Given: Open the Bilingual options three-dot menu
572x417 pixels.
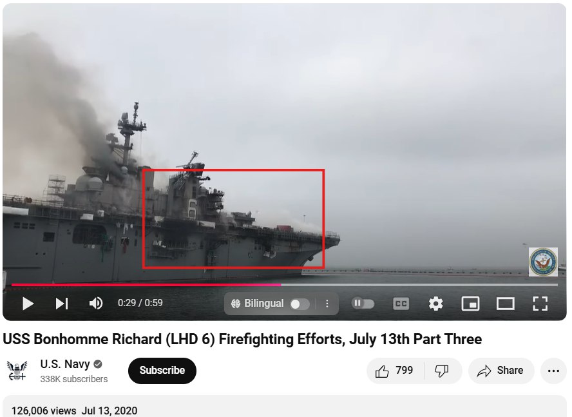Looking at the screenshot, I should tap(327, 304).
